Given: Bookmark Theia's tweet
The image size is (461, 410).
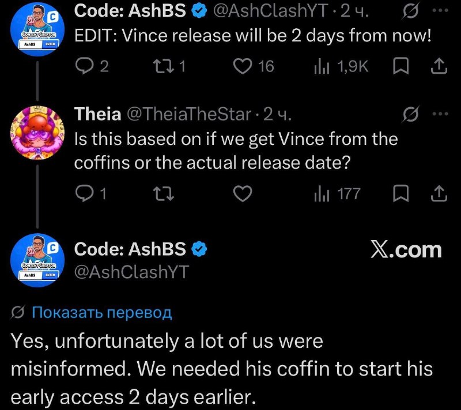Looking at the screenshot, I should pos(400,194).
